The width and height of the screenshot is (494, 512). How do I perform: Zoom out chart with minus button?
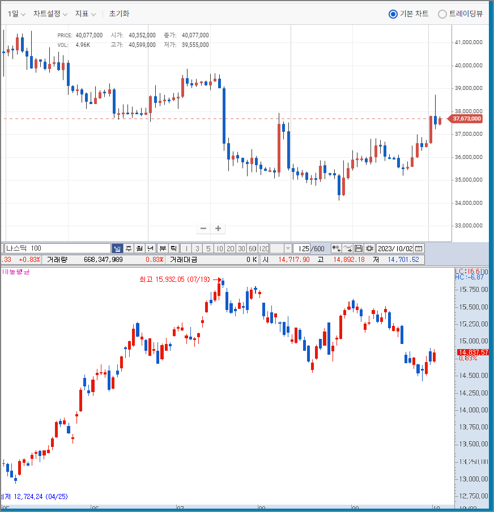(x=203, y=228)
